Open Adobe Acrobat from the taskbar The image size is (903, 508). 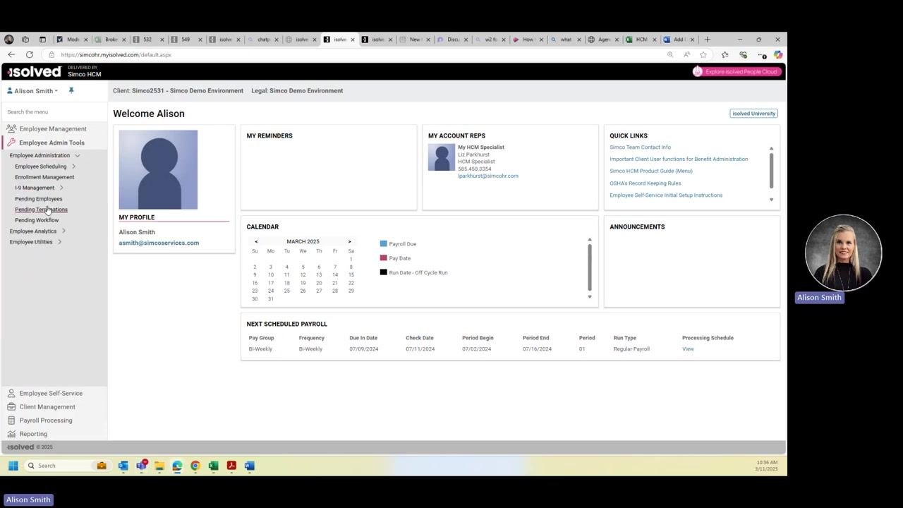coord(231,466)
